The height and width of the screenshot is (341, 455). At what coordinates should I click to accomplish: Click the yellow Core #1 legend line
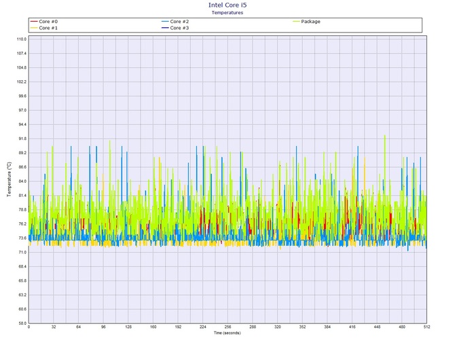(x=34, y=28)
